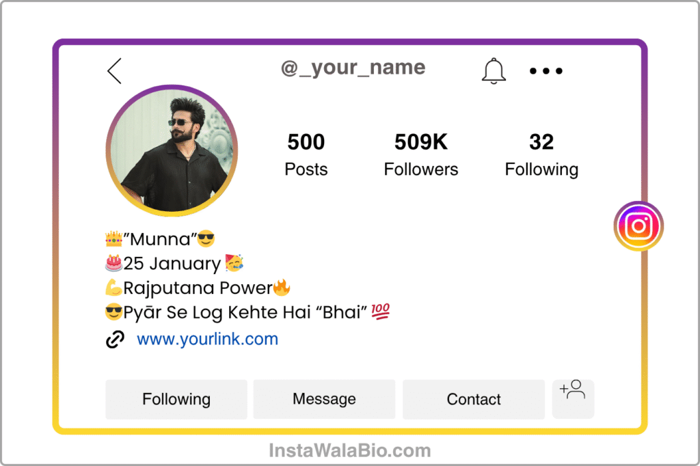Image resolution: width=700 pixels, height=466 pixels.
Task: Select the Contact button
Action: pos(474,399)
